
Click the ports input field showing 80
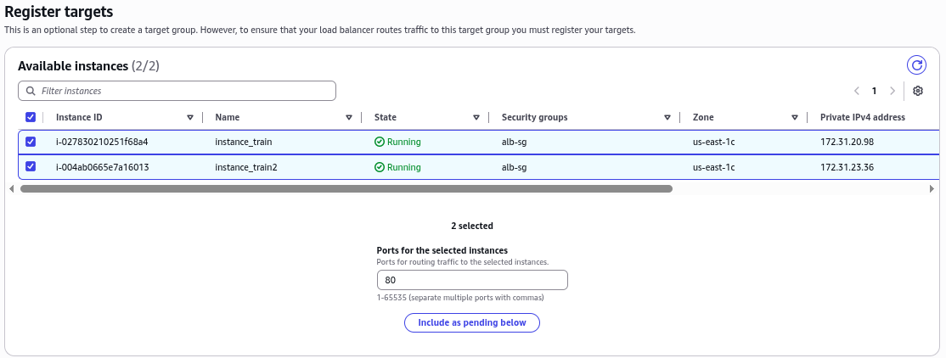coord(472,280)
